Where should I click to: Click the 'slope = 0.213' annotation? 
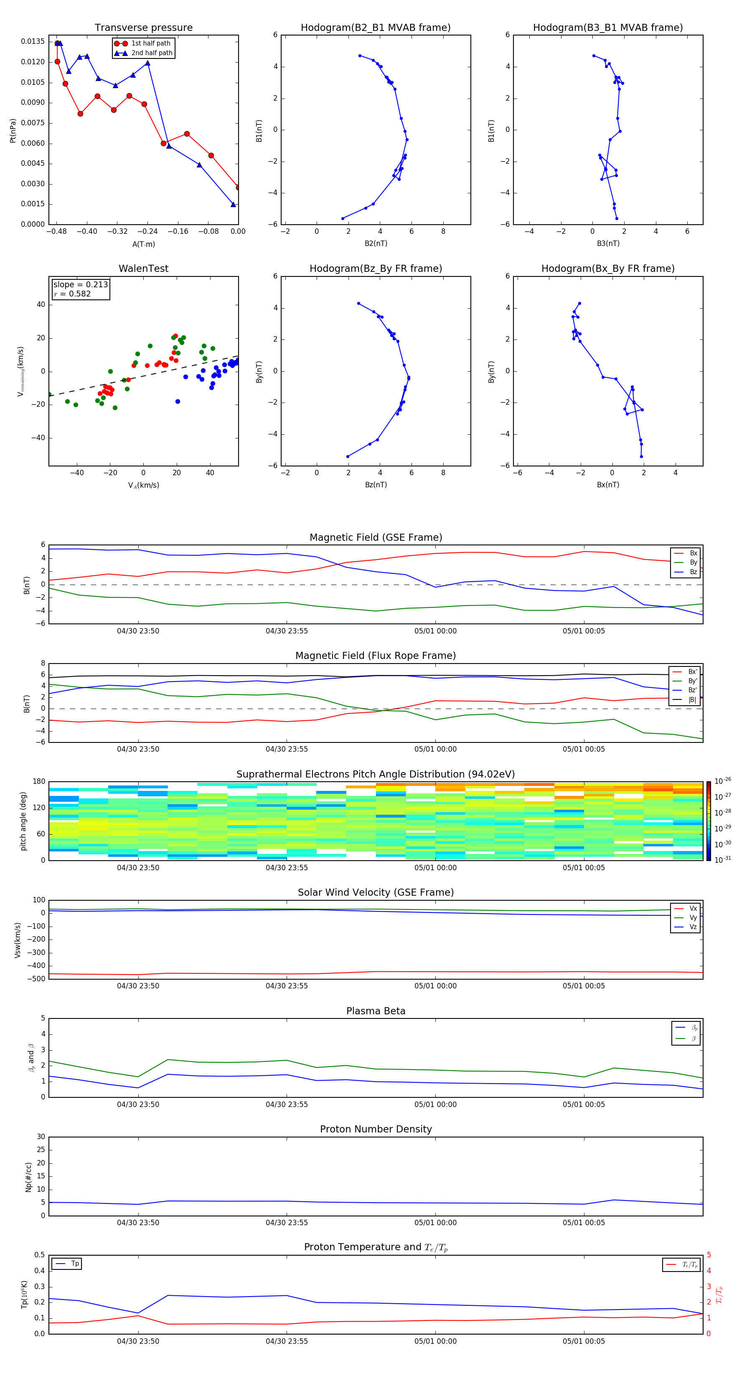(x=80, y=285)
